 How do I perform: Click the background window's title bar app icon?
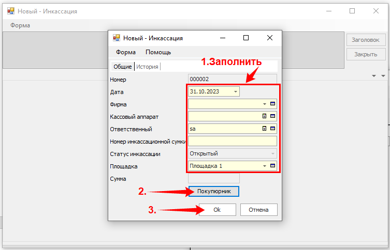pyautogui.click(x=10, y=11)
